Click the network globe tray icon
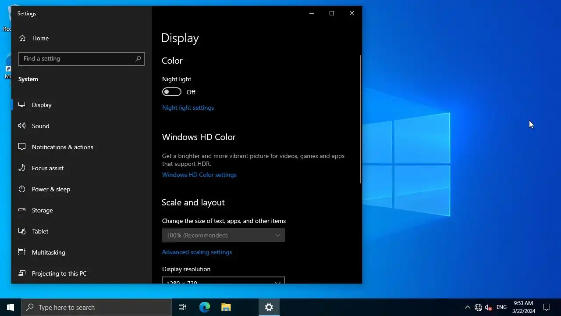 [478, 307]
